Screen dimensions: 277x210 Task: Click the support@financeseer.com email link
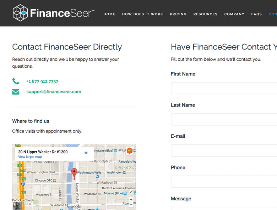click(54, 92)
